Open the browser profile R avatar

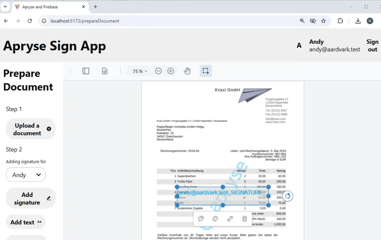point(370,21)
